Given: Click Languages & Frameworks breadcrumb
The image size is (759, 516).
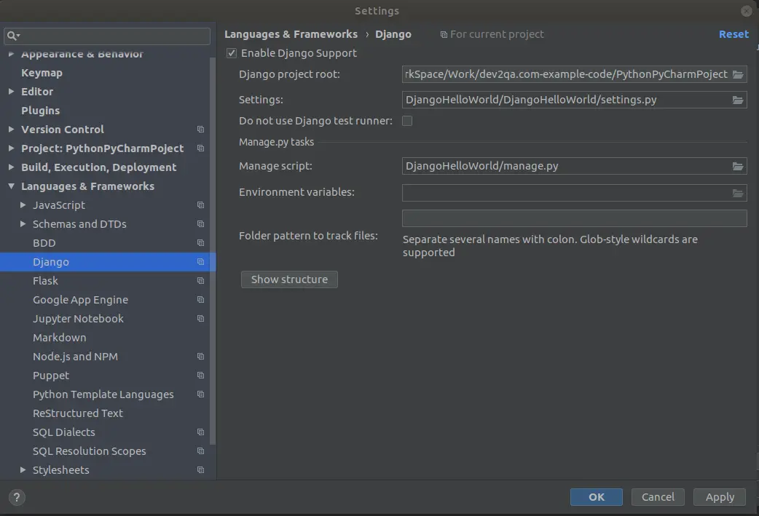Looking at the screenshot, I should click(291, 34).
